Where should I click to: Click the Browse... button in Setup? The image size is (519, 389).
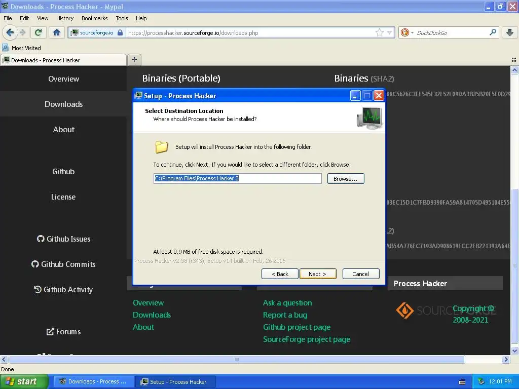pyautogui.click(x=346, y=179)
